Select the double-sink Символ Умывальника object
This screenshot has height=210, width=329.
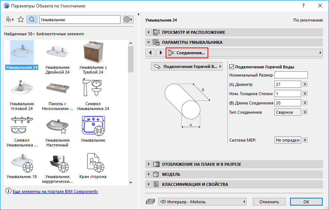click(22, 131)
